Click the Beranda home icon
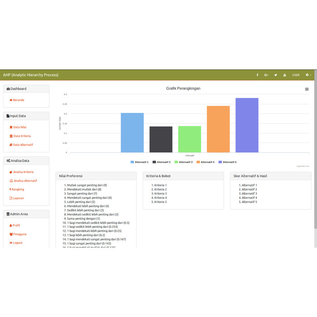The height and width of the screenshot is (317, 317). pos(11,100)
